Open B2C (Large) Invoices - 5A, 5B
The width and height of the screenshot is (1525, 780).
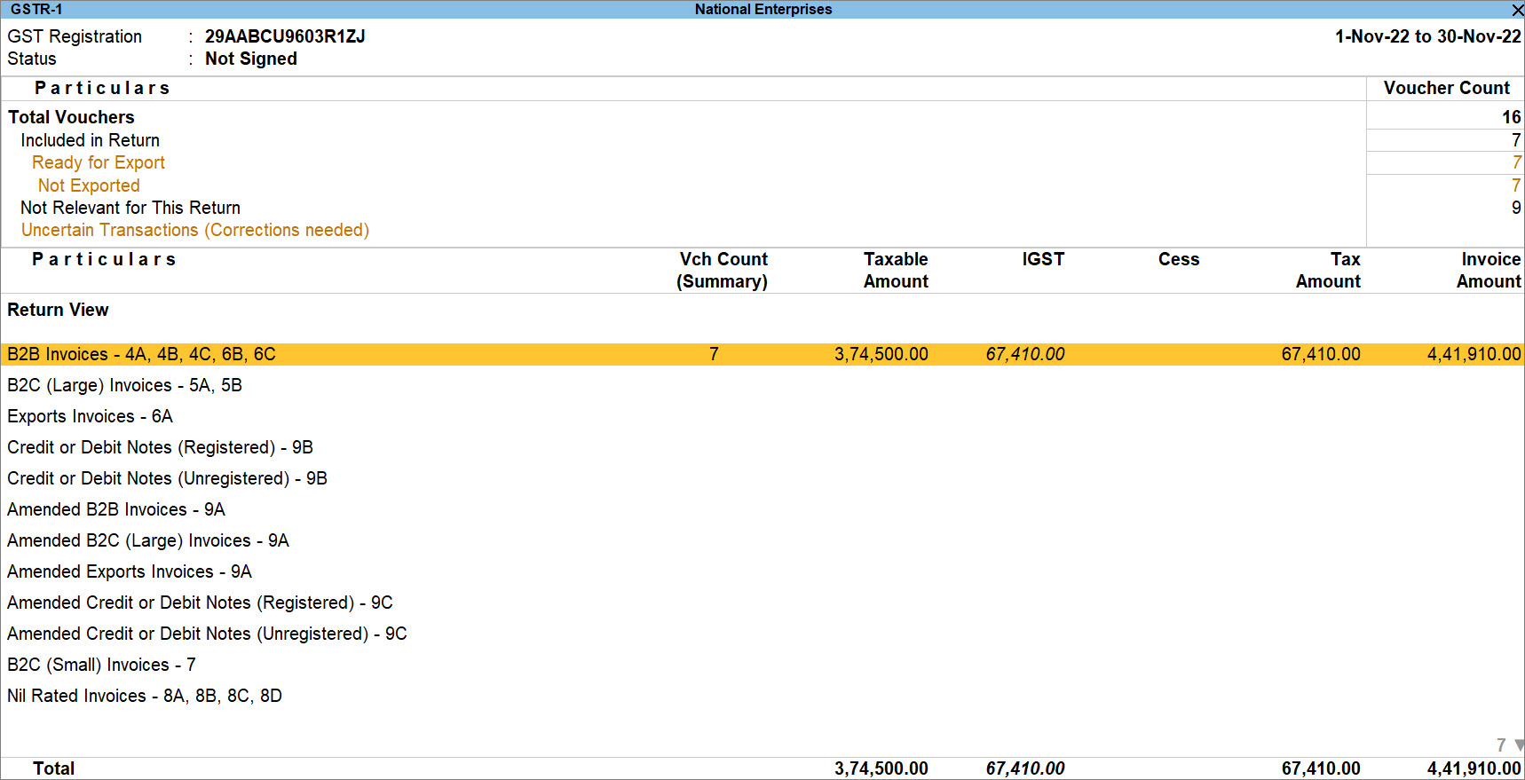(x=762, y=385)
